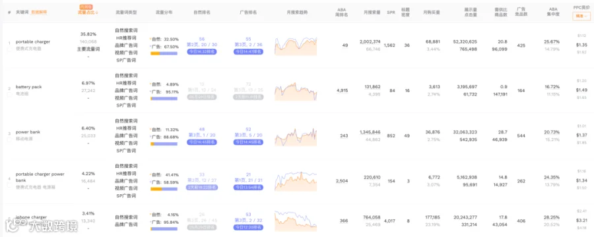Click impressions value 32,063,323
Screen dimensions: 594x237
[x=465, y=132]
